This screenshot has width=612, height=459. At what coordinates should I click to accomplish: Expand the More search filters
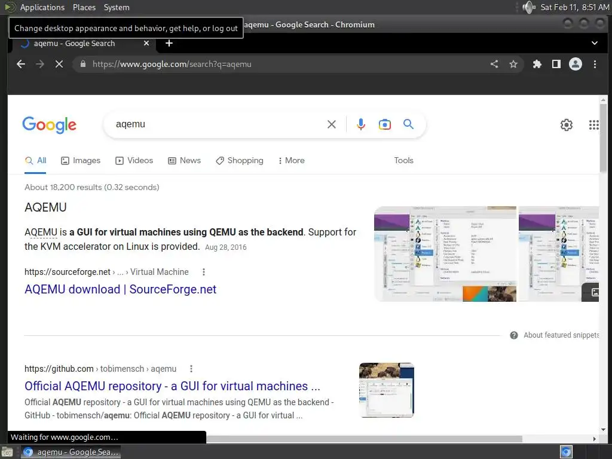pyautogui.click(x=291, y=160)
